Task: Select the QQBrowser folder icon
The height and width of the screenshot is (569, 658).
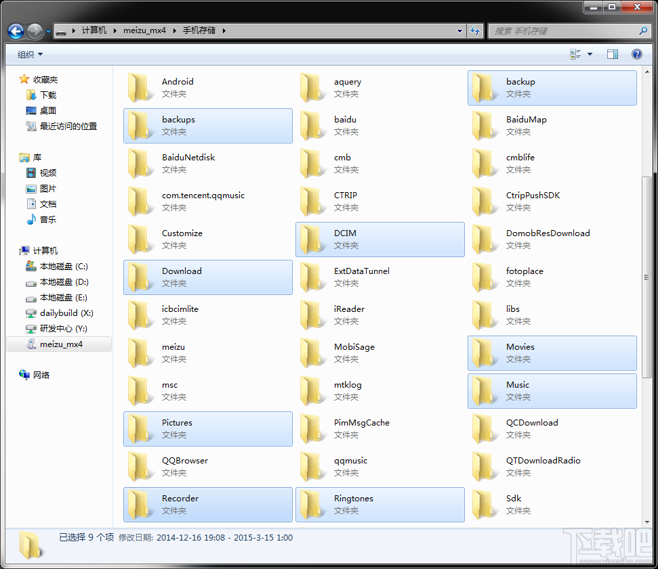Action: tap(140, 466)
